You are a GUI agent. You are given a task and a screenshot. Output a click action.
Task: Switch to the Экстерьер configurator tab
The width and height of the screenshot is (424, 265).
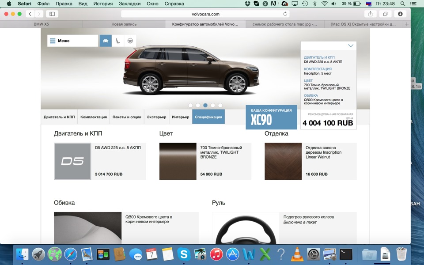point(155,117)
